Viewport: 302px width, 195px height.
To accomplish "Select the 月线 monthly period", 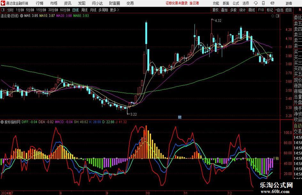I will click(93, 10).
